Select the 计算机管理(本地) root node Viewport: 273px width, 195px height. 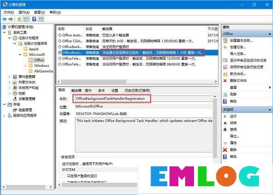point(21,27)
